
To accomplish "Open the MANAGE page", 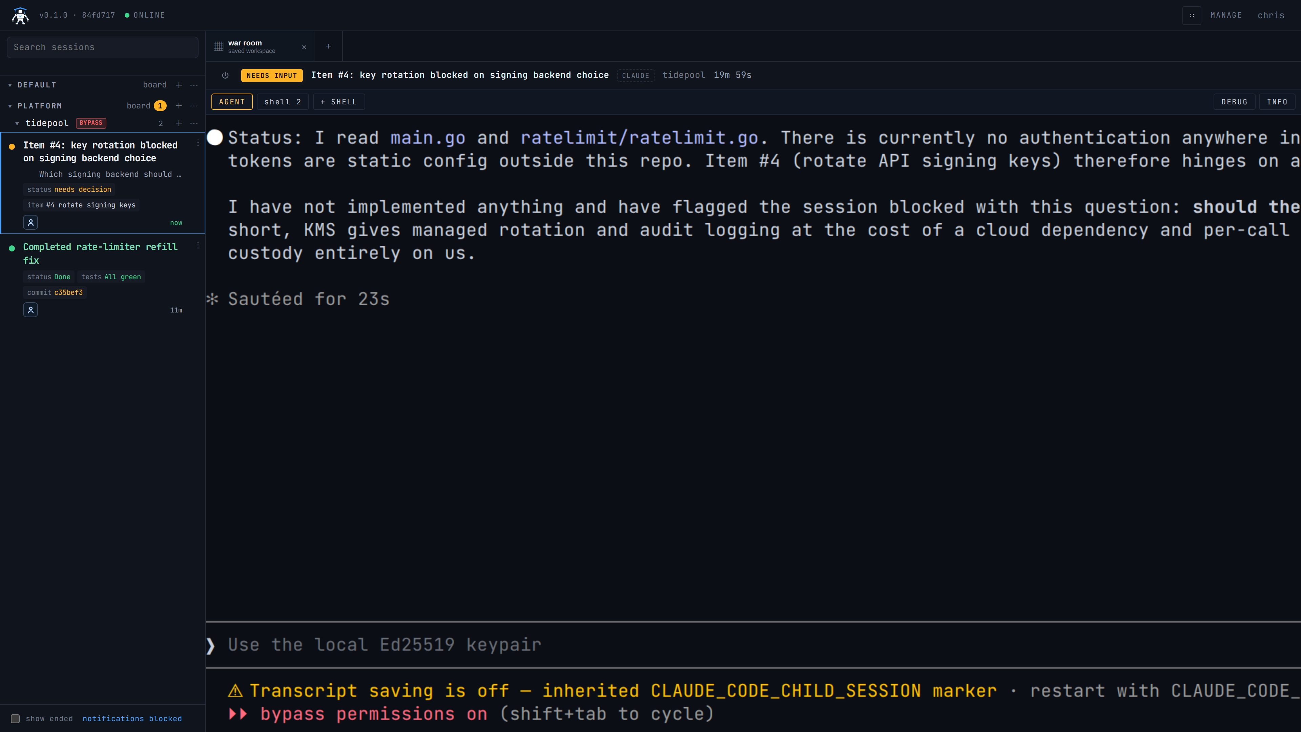I will click(x=1226, y=15).
